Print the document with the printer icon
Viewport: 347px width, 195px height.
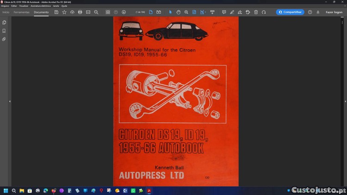click(80, 12)
